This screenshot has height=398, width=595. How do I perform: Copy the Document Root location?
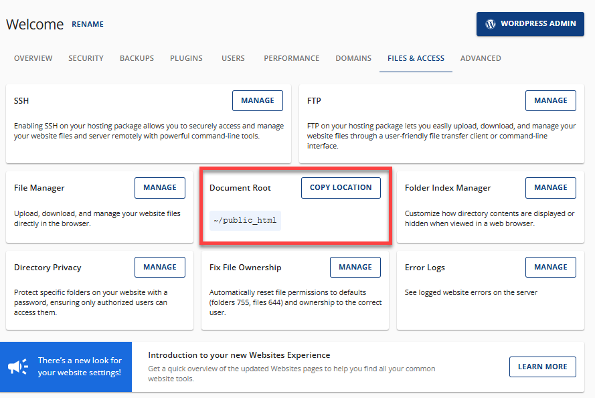click(x=341, y=187)
